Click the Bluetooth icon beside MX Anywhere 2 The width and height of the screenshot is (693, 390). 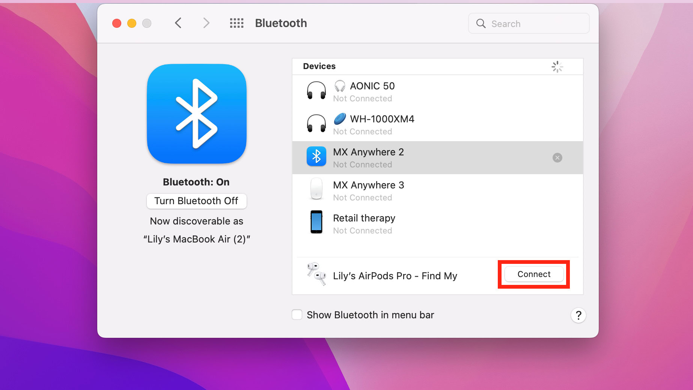point(316,157)
